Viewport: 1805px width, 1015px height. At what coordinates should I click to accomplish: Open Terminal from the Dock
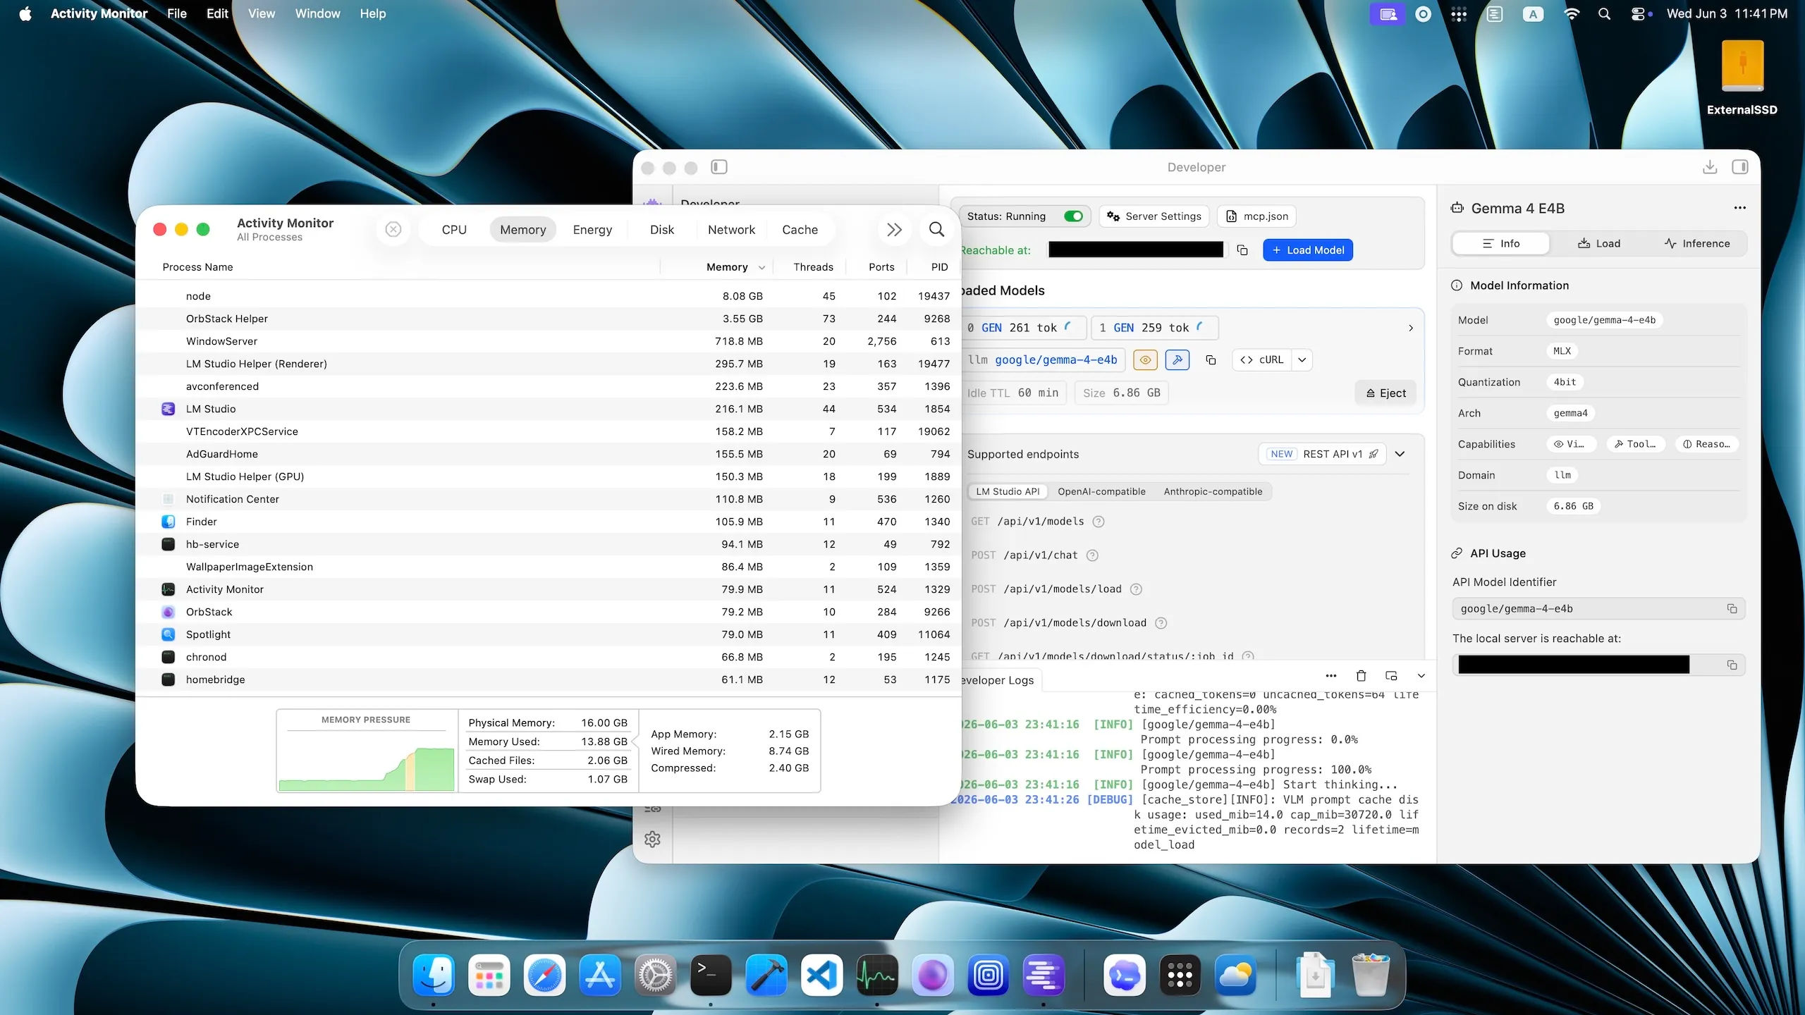click(711, 976)
